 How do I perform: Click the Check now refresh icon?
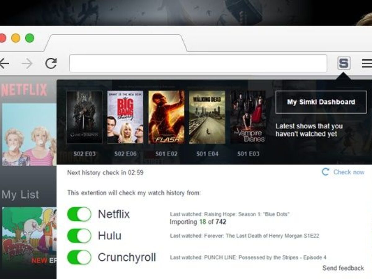tap(325, 172)
